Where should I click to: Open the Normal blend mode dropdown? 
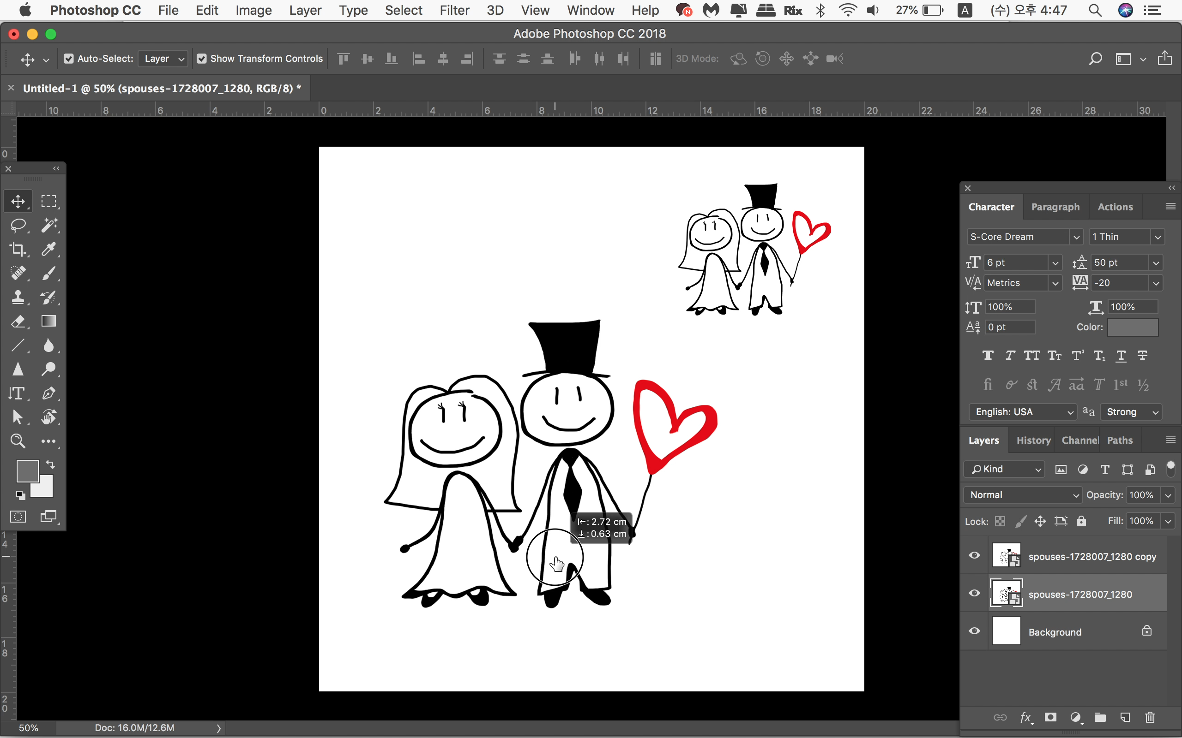tap(1023, 495)
